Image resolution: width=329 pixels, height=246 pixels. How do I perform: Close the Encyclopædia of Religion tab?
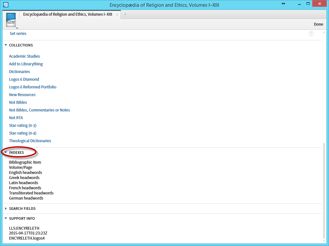(x=117, y=14)
